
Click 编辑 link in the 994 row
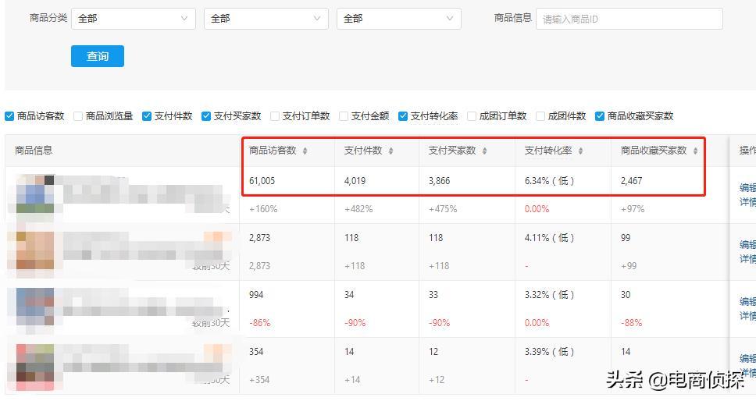click(x=747, y=302)
